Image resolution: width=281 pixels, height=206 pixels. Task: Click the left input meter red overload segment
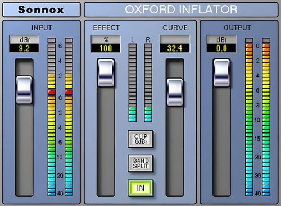click(52, 92)
